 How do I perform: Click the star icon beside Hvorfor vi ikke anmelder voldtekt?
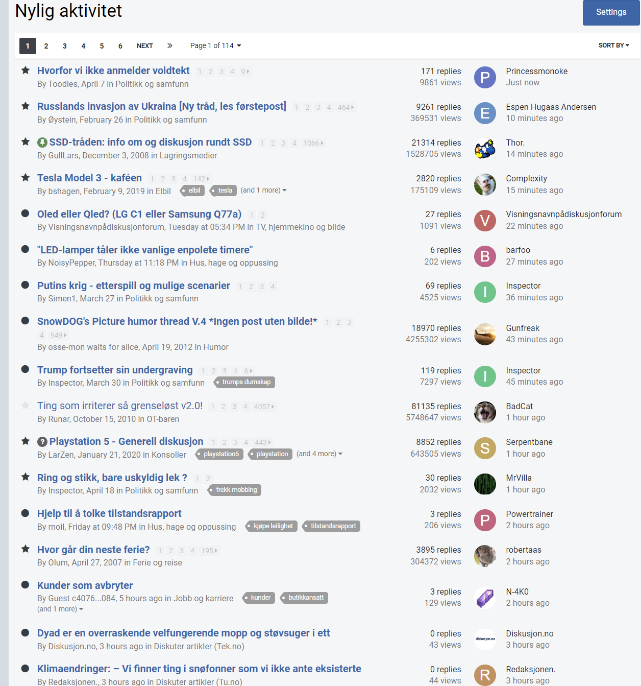(25, 70)
